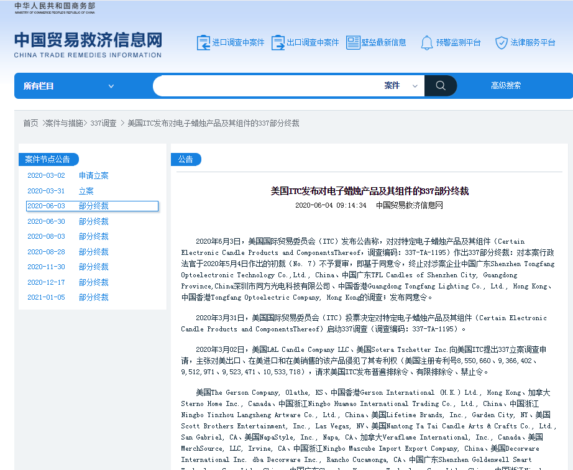Click the 进口调查中案件 import icon
The height and width of the screenshot is (470, 573).
click(x=203, y=43)
